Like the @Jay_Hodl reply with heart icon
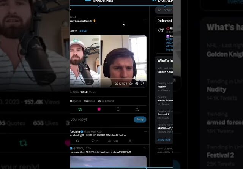This screenshot has height=169, width=243. [93, 141]
